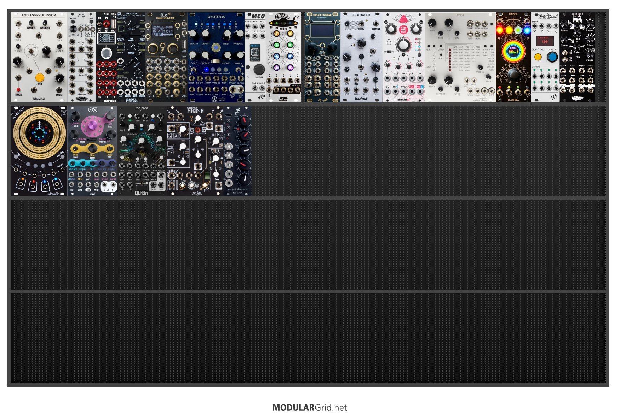Viewport: 620px width, 415px height.
Task: Click the MODULARGrid.net logo
Action: [310, 407]
